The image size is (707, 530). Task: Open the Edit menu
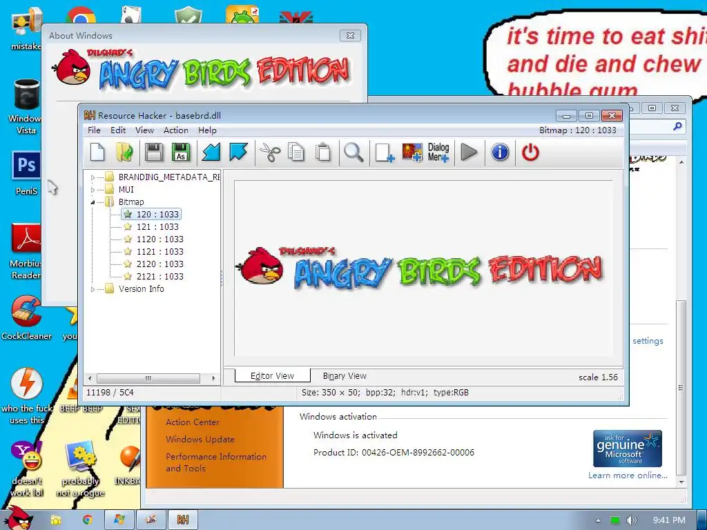tap(118, 130)
